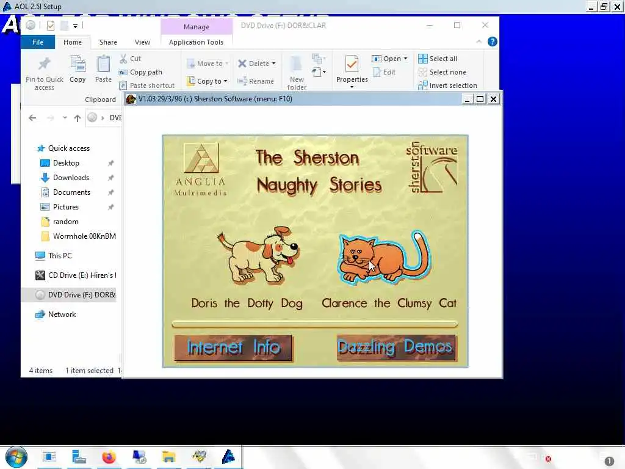Go back using Explorer back arrow
This screenshot has height=469, width=625.
coord(33,118)
